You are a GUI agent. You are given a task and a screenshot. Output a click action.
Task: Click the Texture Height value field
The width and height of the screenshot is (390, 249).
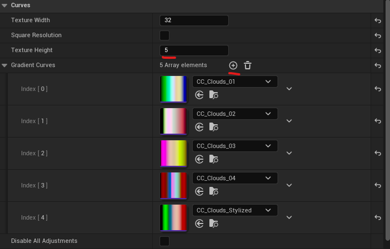pos(194,50)
